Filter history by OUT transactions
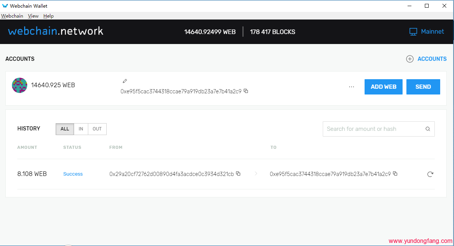The width and height of the screenshot is (454, 246). click(x=97, y=129)
